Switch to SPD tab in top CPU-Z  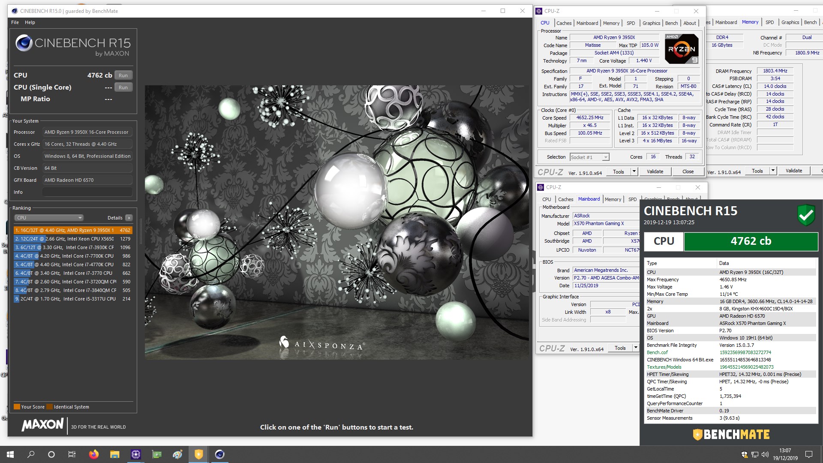pos(631,23)
